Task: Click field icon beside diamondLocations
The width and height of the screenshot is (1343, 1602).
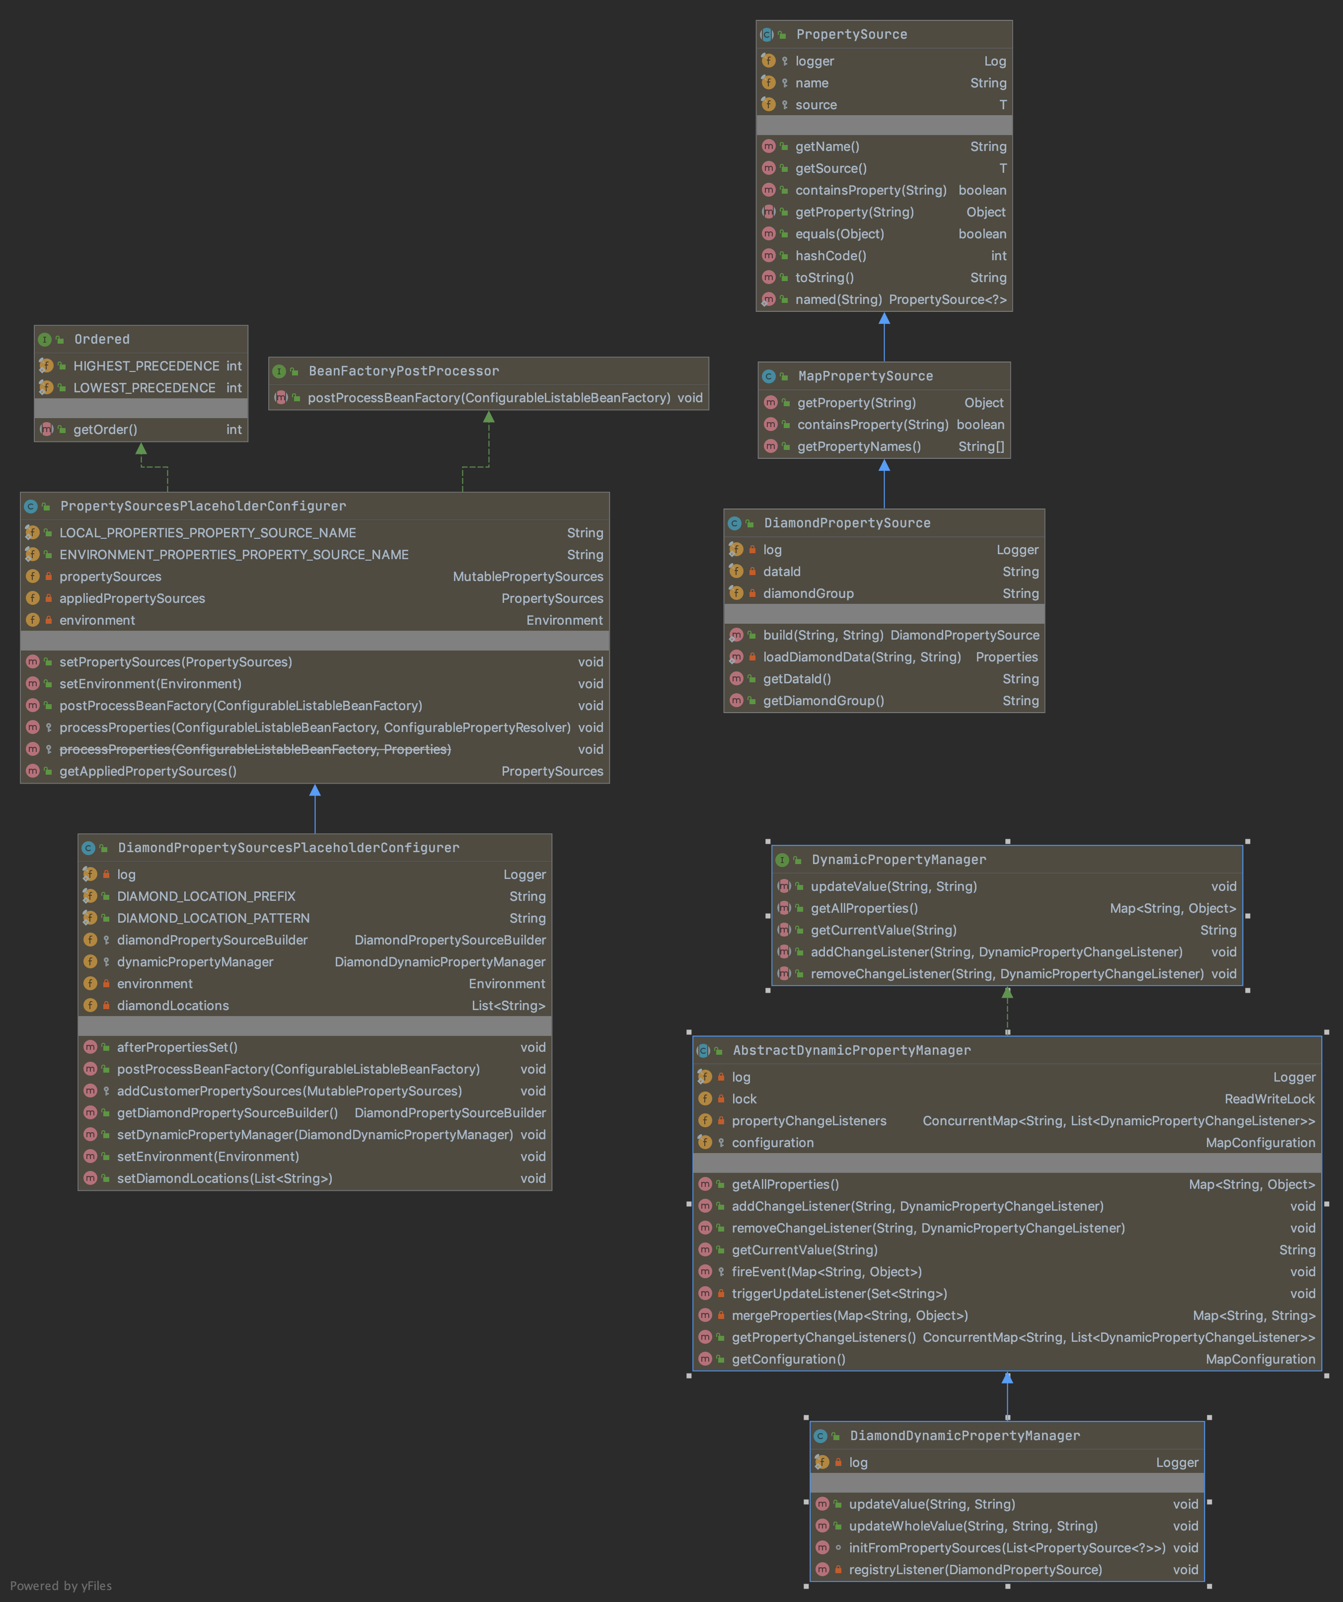Action: (90, 1006)
